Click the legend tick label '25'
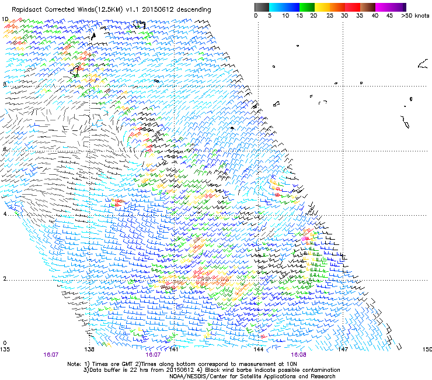Viewport: 432px width, 380px height. point(330,16)
